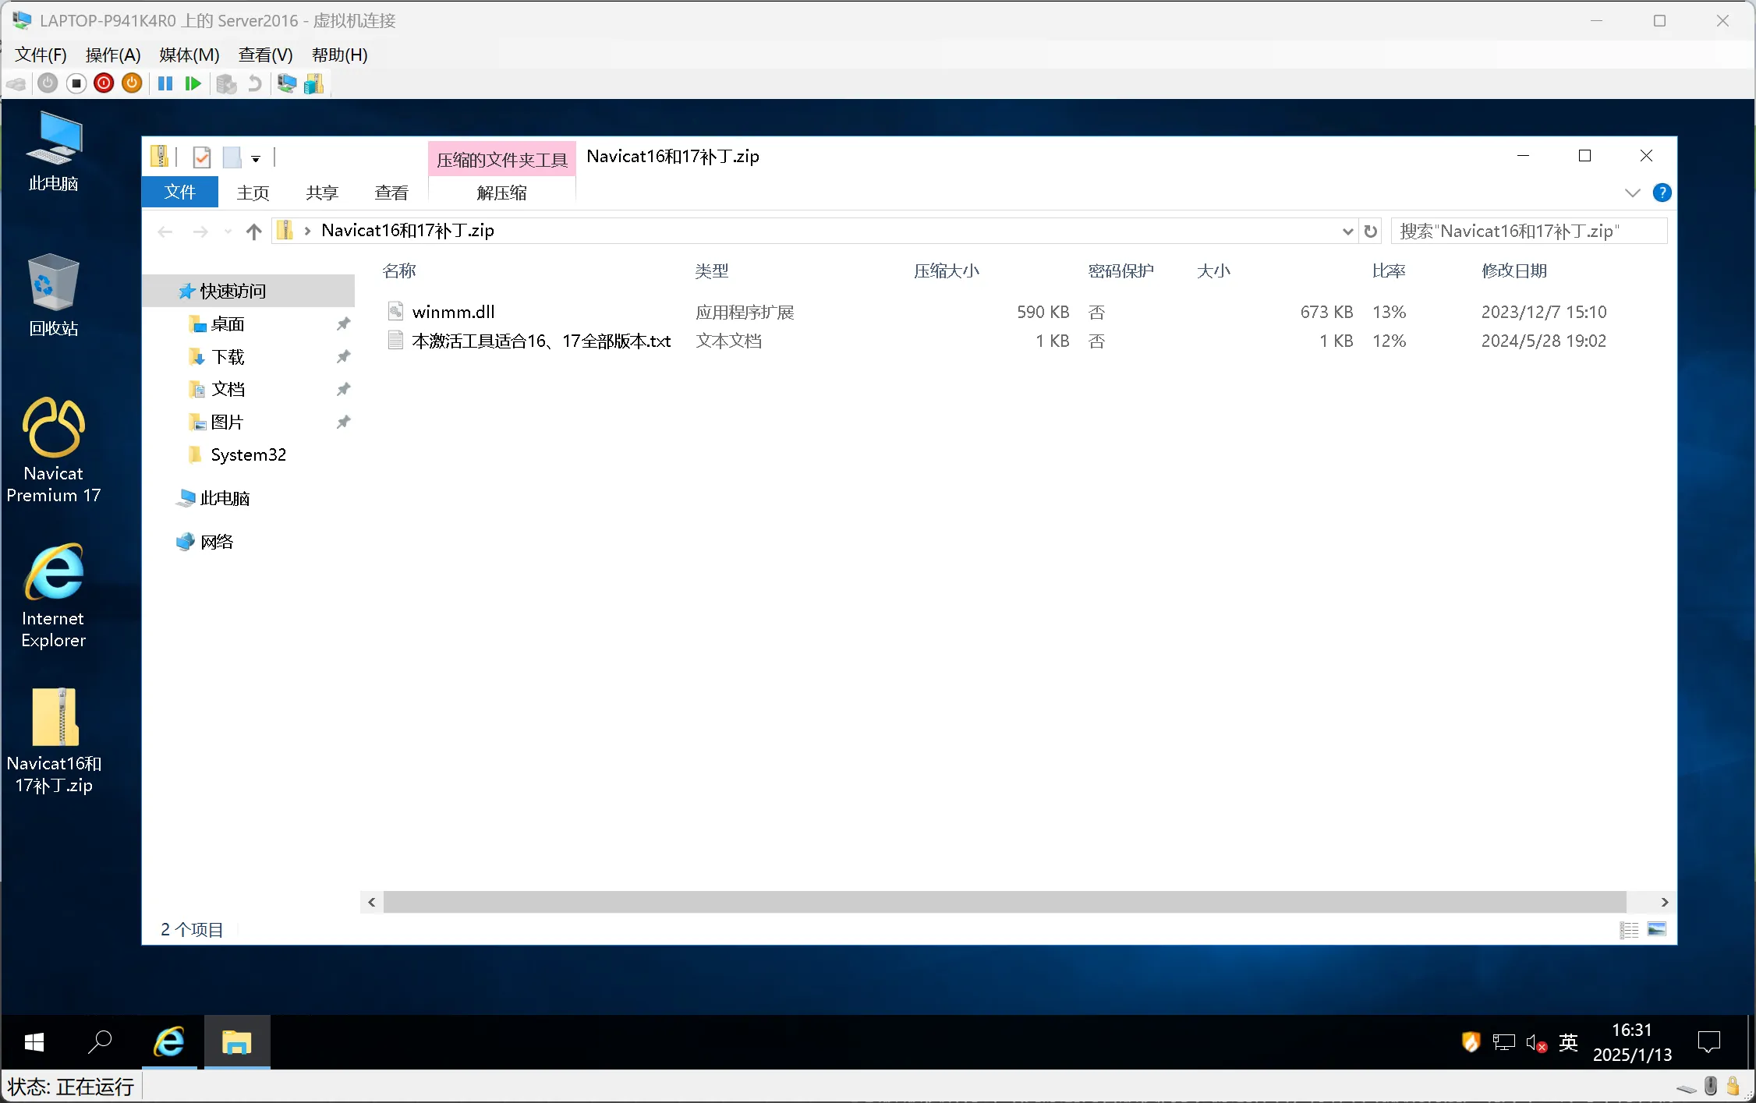Screen dimensions: 1756x1103
Task: Select the winmm.dll file
Action: click(x=452, y=312)
